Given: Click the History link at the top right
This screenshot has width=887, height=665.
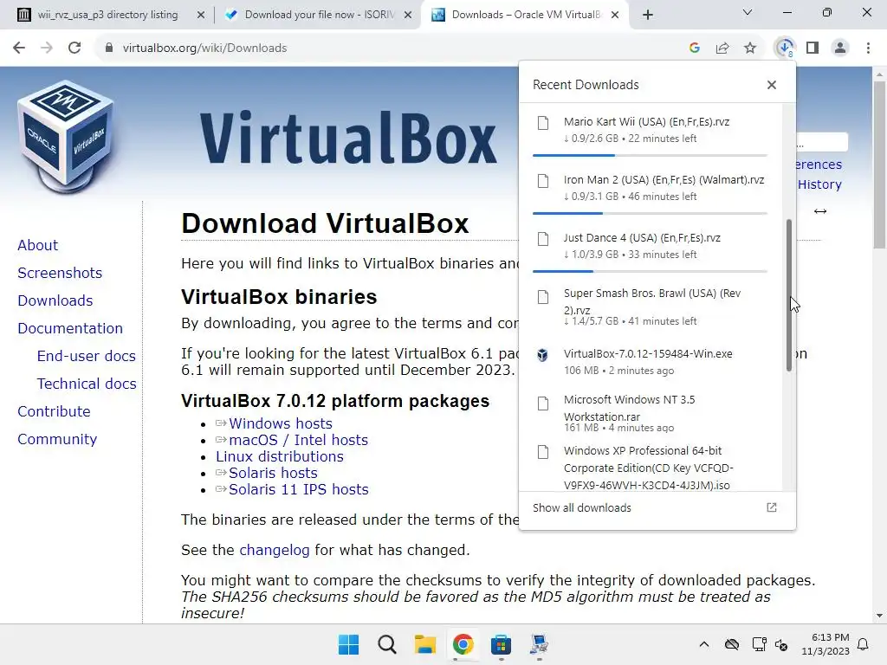Looking at the screenshot, I should click(819, 184).
